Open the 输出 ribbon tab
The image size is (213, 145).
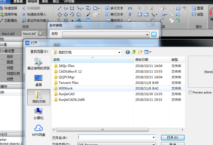pyautogui.click(x=56, y=1)
